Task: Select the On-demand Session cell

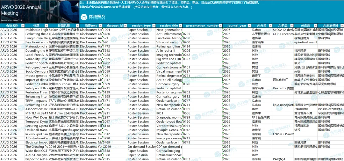Action: [x=141, y=147]
